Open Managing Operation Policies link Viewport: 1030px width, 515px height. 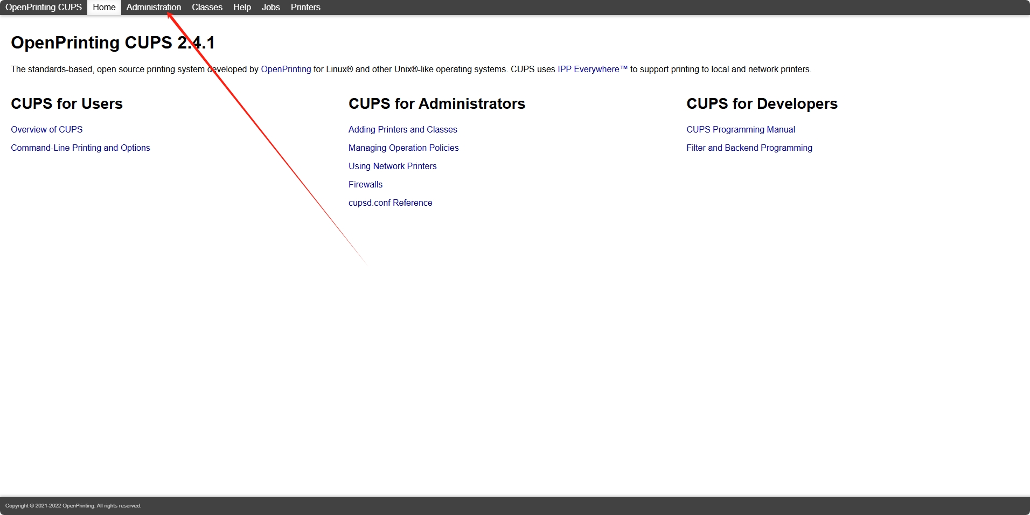pos(403,148)
